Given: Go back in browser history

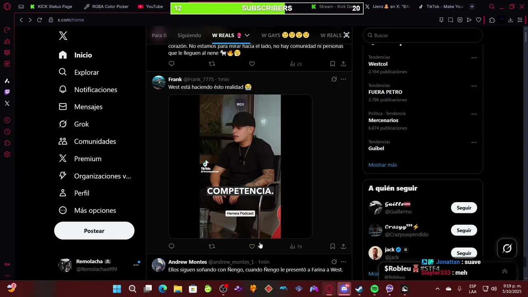Looking at the screenshot, I should (21, 20).
